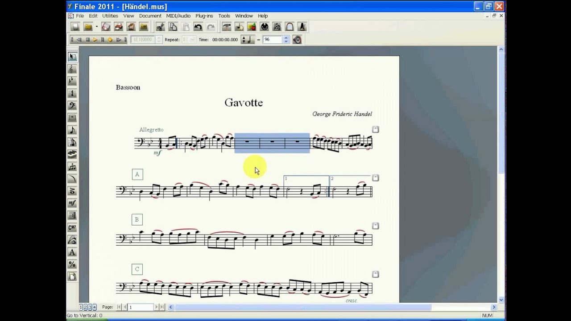Open the tempo note duration selector
Image resolution: width=571 pixels, height=321 pixels.
248,40
